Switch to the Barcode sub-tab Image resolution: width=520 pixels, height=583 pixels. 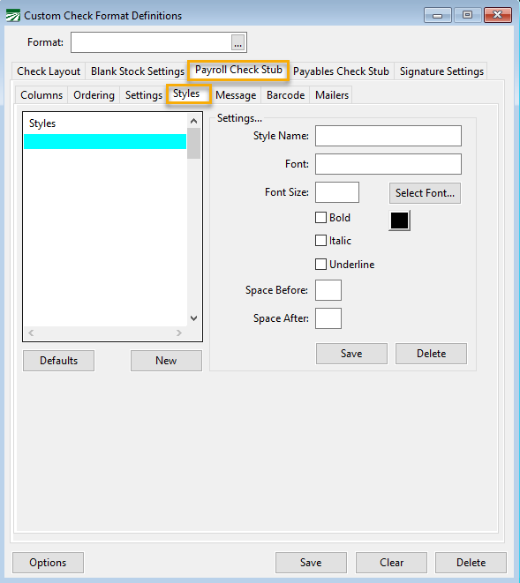point(286,95)
